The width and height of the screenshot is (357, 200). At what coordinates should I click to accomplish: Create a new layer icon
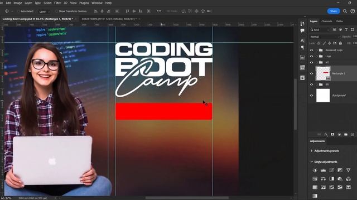click(352, 134)
